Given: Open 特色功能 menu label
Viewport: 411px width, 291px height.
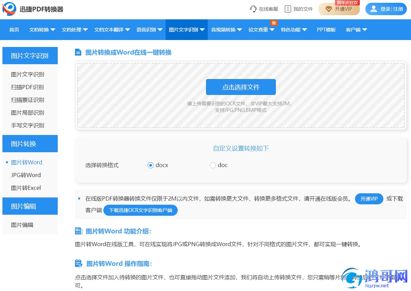Looking at the screenshot, I should [290, 30].
